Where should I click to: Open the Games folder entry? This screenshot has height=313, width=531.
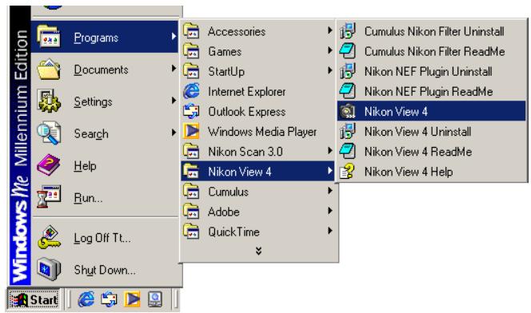pyautogui.click(x=258, y=51)
